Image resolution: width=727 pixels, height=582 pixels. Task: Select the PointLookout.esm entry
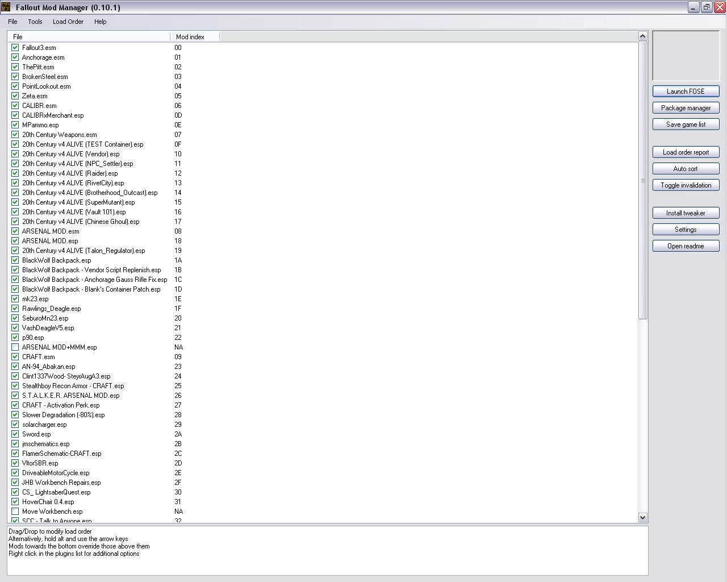(47, 86)
